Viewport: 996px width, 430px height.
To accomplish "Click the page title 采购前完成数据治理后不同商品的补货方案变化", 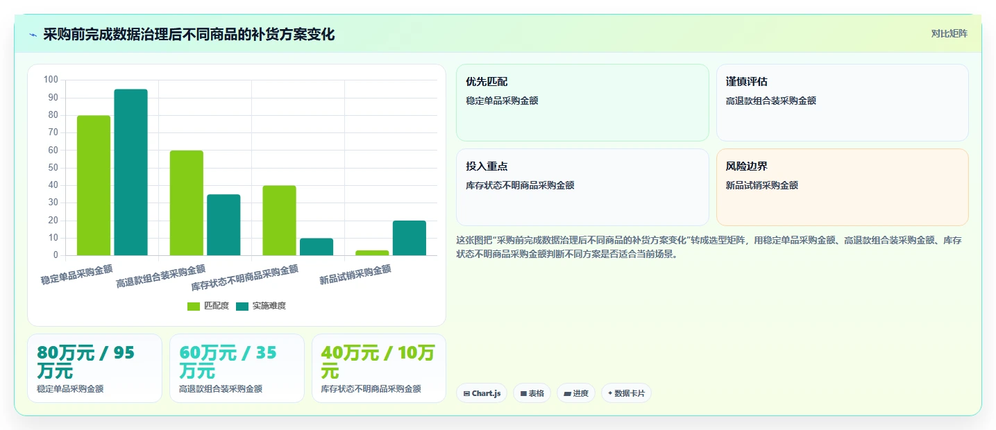I will coord(189,34).
